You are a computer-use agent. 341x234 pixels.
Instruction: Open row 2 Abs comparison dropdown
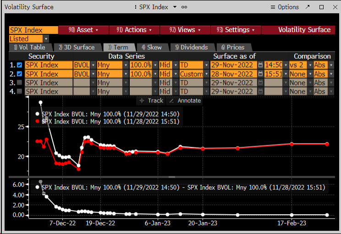[x=331, y=74]
